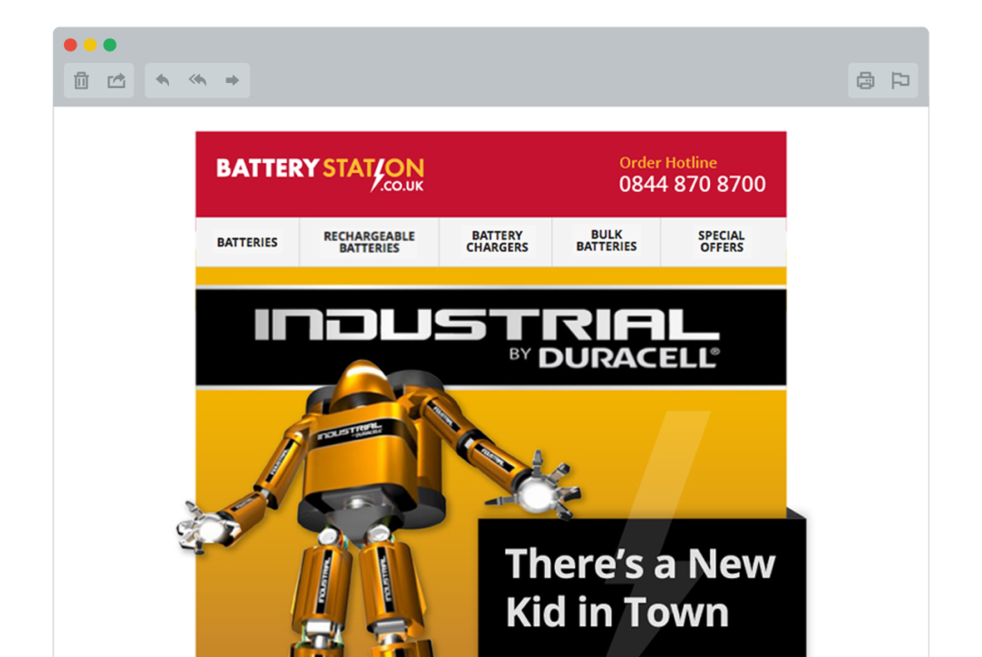Print the email using printer icon
The width and height of the screenshot is (982, 657).
tap(865, 80)
